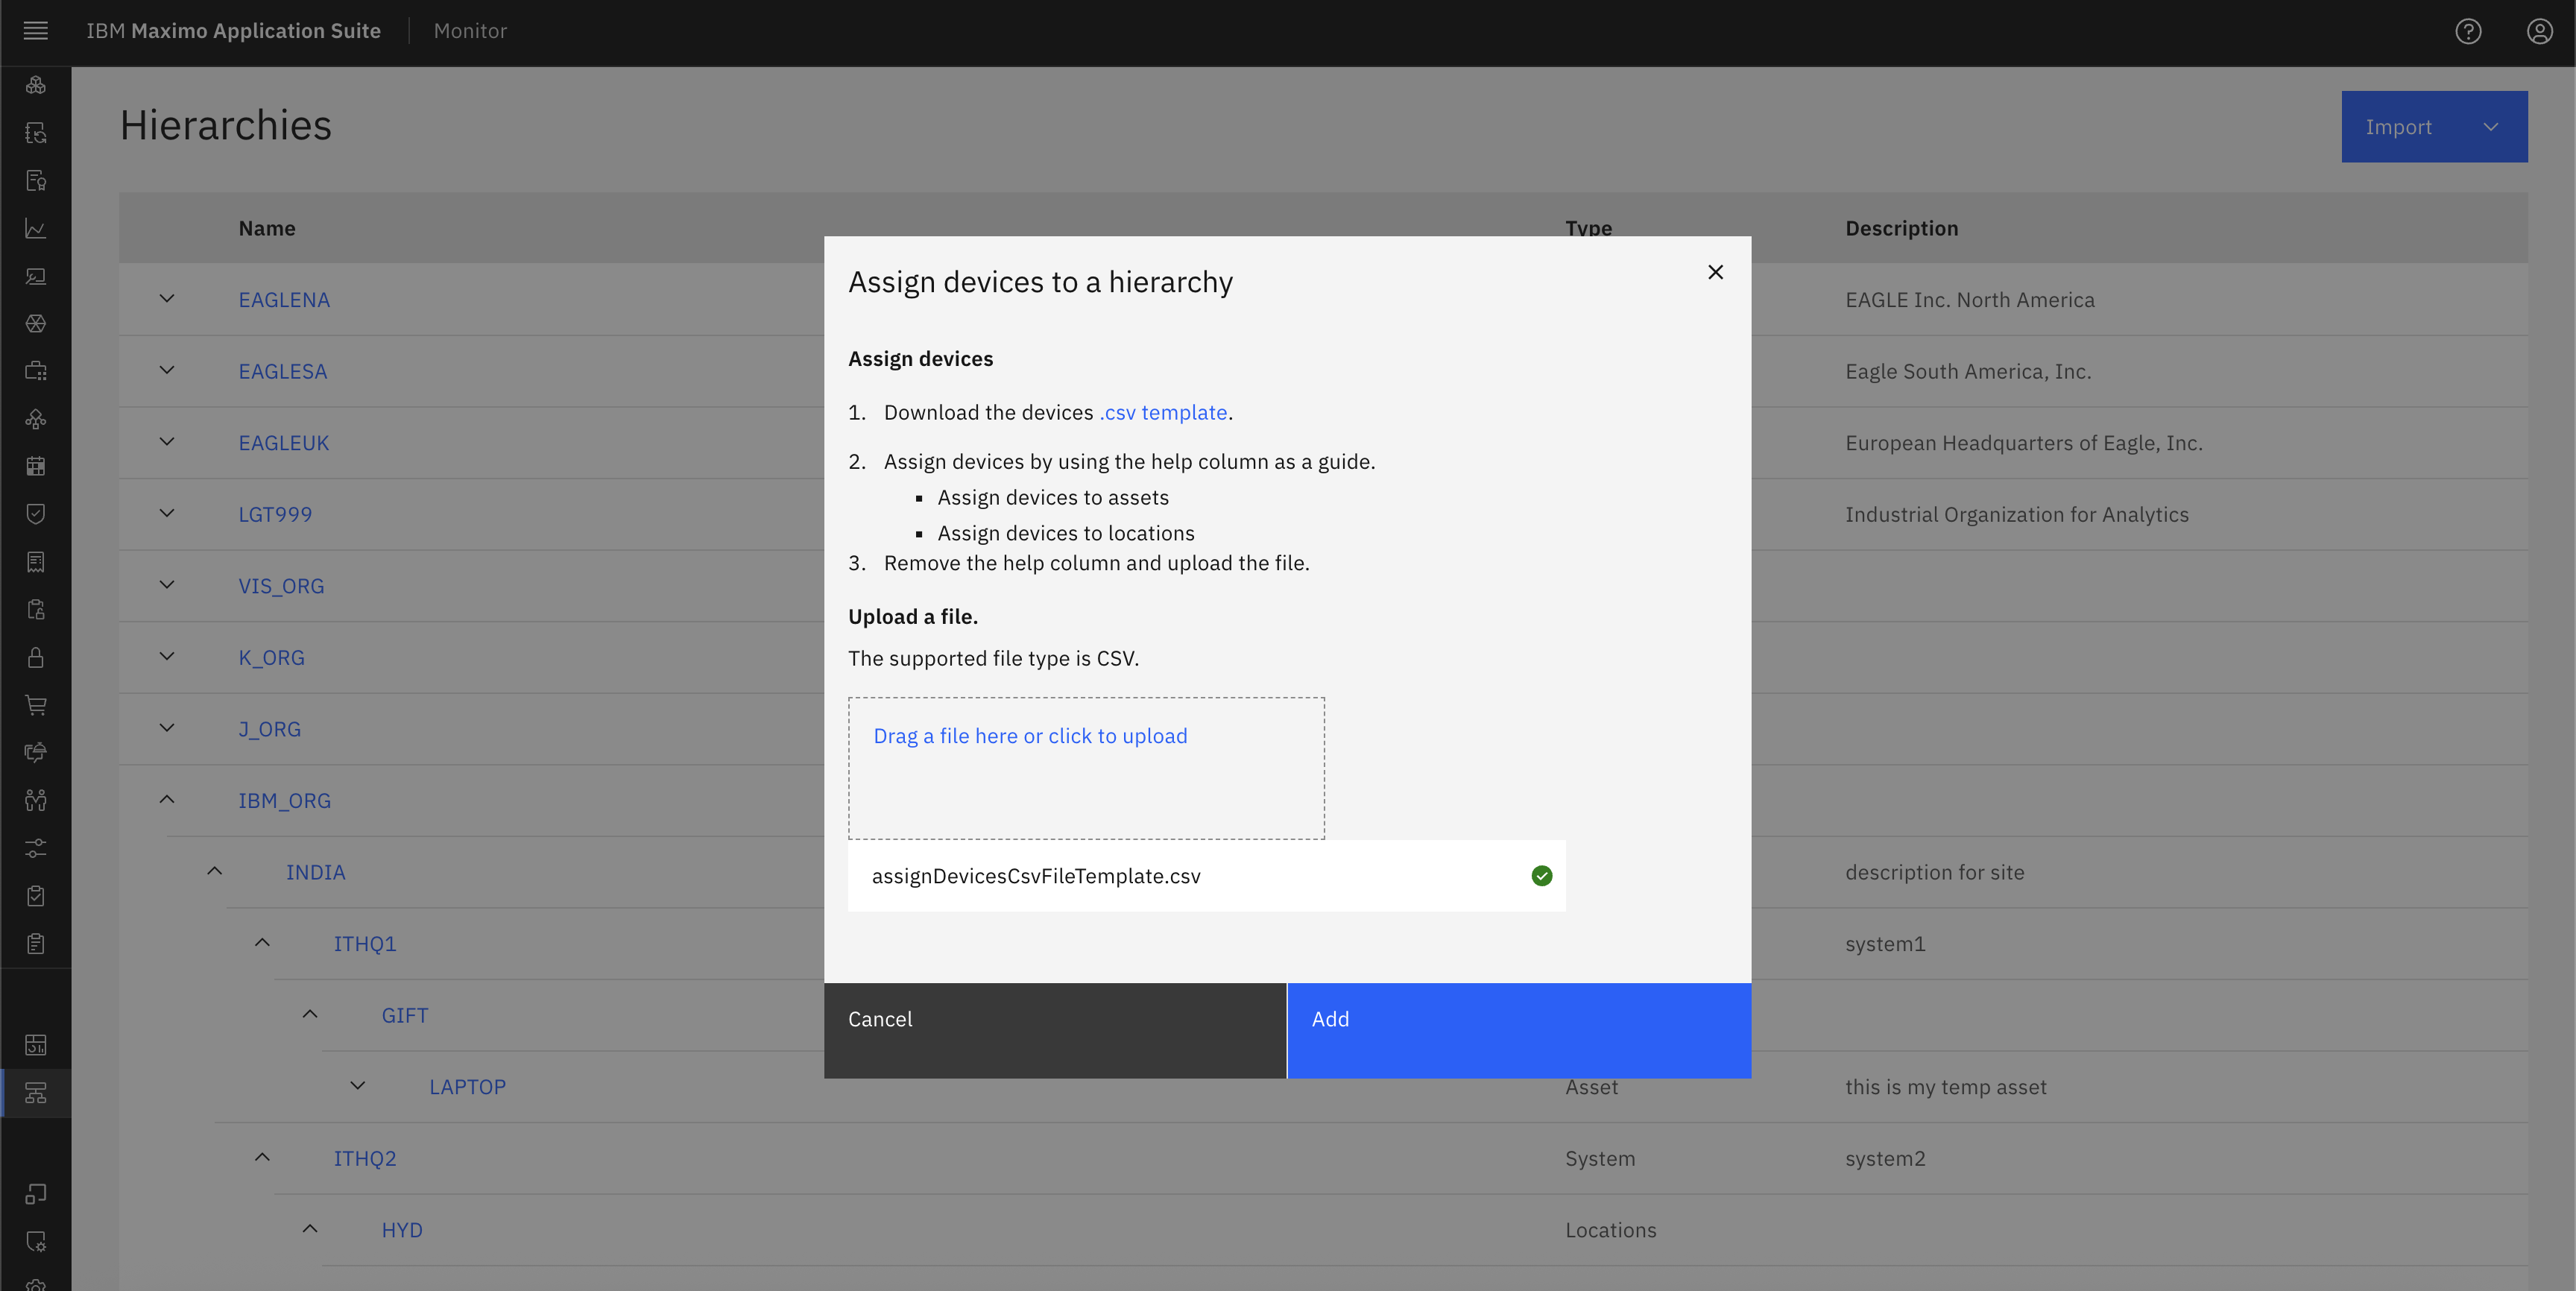Expand the EAGLESA row
This screenshot has height=1291, width=2576.
[x=167, y=370]
